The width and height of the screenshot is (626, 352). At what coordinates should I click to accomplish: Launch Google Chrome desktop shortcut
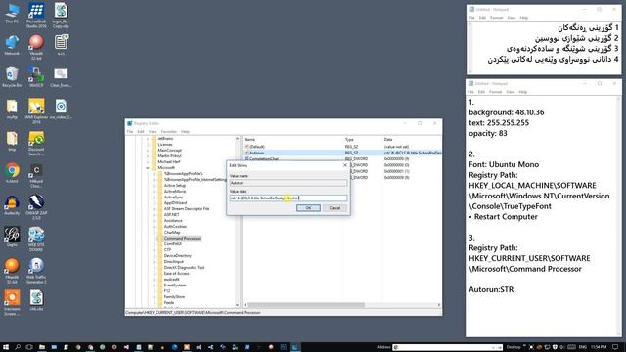tap(12, 173)
